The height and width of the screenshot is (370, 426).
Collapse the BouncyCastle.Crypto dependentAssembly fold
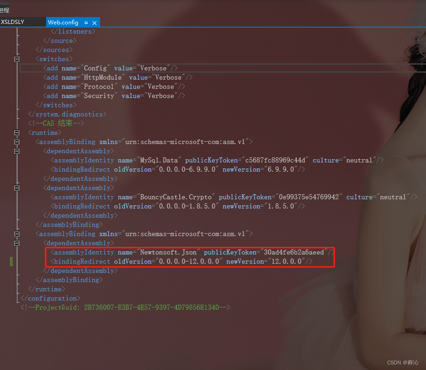pos(17,187)
